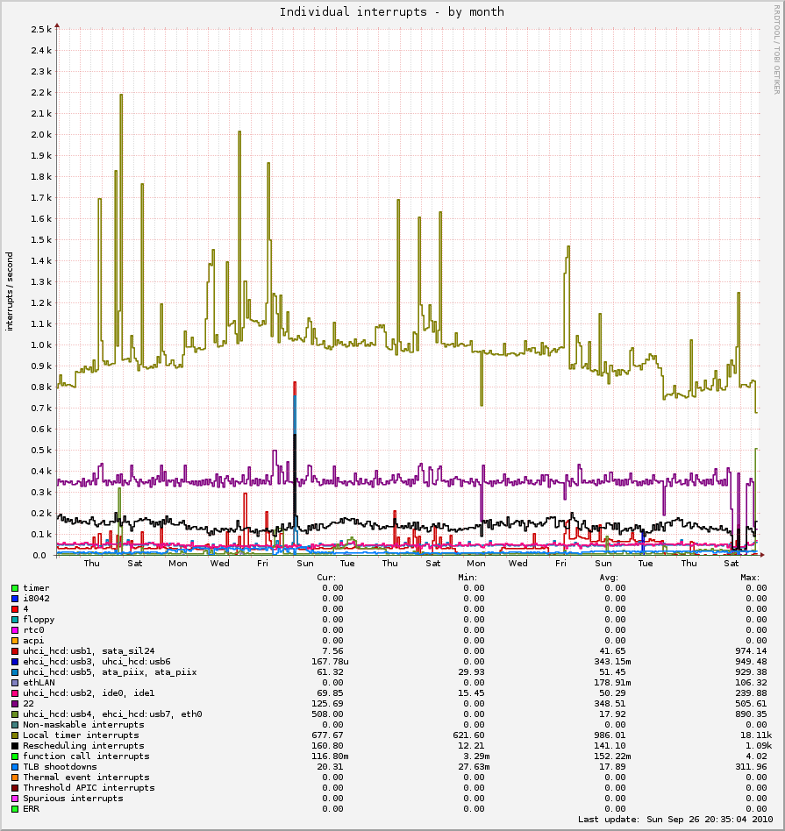Select the blue TLB shootdowns swatch
785x831 pixels.
(x=15, y=767)
